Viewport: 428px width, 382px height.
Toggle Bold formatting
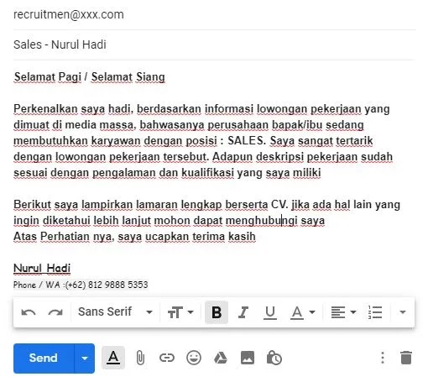click(x=217, y=312)
